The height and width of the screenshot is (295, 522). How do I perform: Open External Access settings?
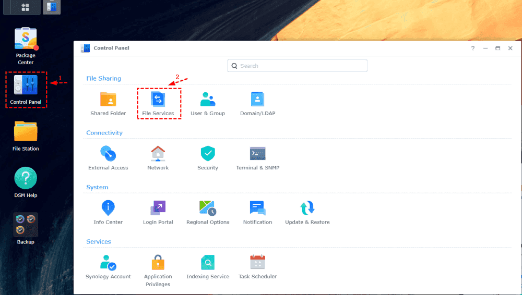click(108, 158)
